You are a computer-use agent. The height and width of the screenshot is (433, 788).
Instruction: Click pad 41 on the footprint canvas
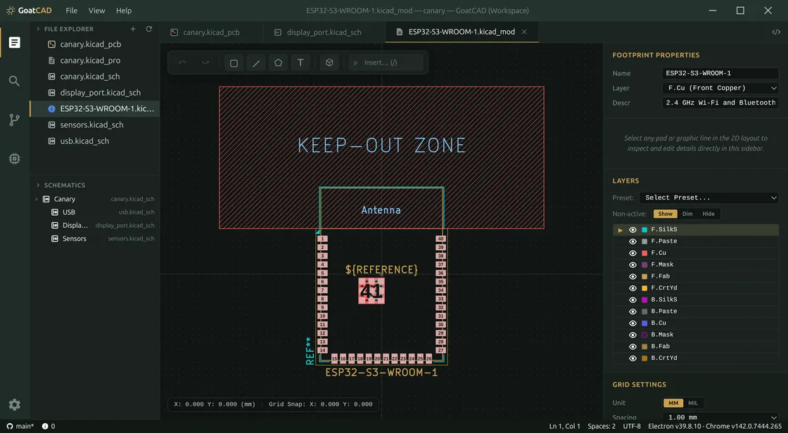[x=371, y=291]
